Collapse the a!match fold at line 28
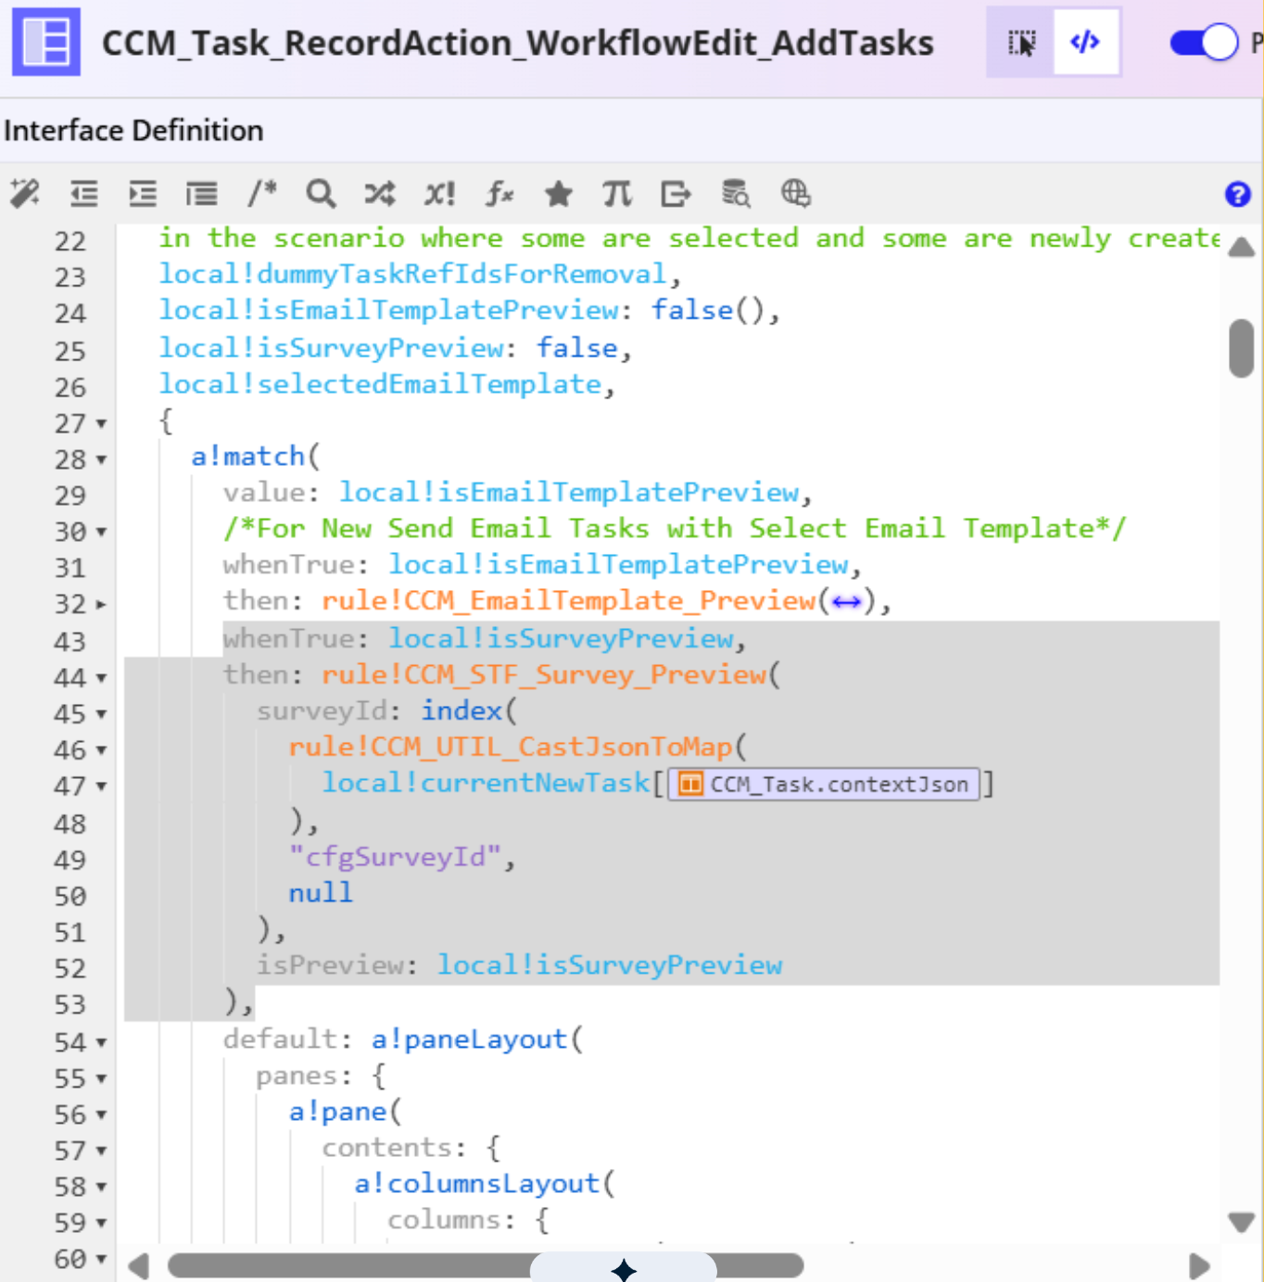 tap(101, 459)
